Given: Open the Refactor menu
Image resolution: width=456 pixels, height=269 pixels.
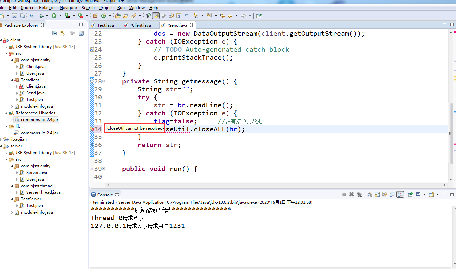Looking at the screenshot, I should [x=47, y=7].
